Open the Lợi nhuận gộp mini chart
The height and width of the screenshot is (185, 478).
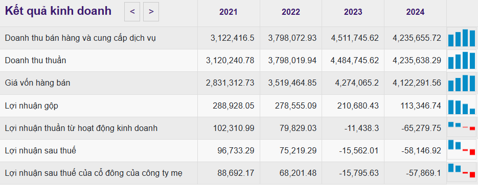point(462,105)
